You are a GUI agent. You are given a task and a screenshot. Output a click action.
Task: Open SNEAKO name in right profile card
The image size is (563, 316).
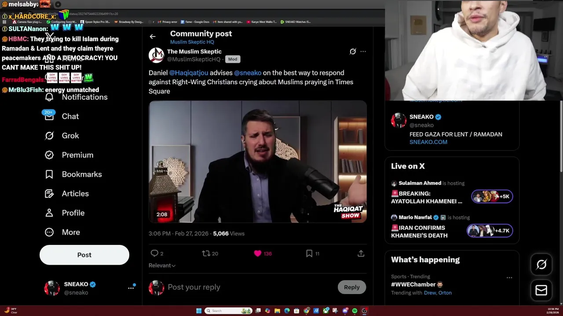[x=421, y=117]
